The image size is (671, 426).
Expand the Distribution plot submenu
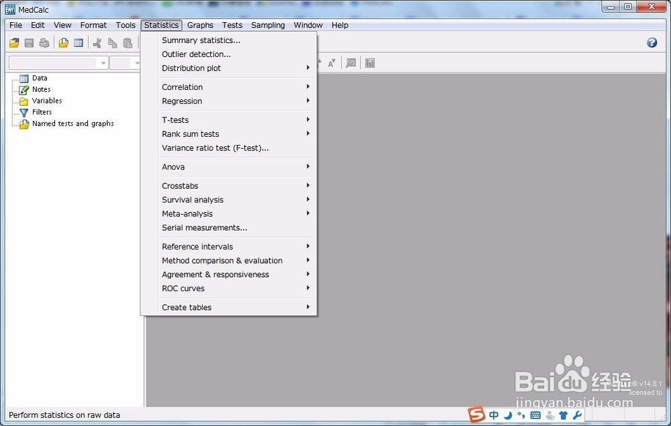(x=236, y=68)
